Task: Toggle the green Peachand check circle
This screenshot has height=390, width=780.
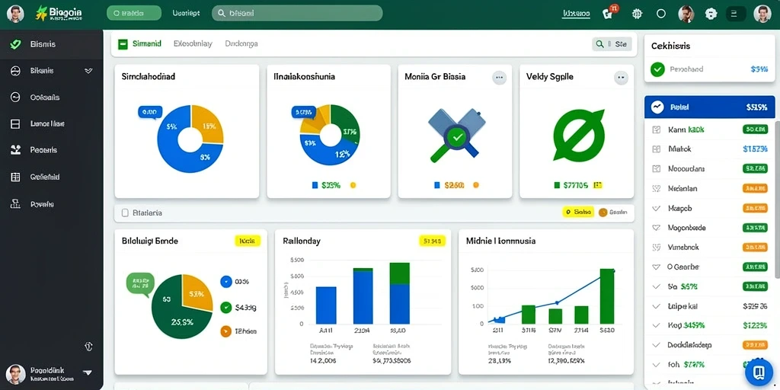Action: 657,69
